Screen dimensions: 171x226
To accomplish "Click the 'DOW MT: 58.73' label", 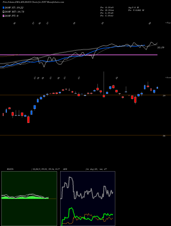I will pos(14,12).
